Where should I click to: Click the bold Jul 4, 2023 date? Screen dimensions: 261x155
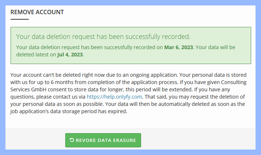pos(70,55)
